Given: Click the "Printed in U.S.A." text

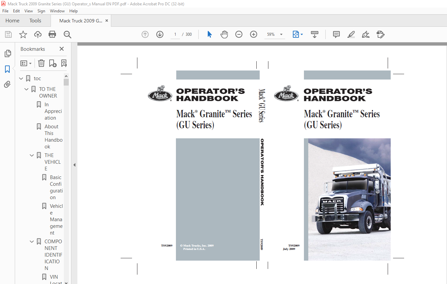Looking at the screenshot, I should (194, 249).
